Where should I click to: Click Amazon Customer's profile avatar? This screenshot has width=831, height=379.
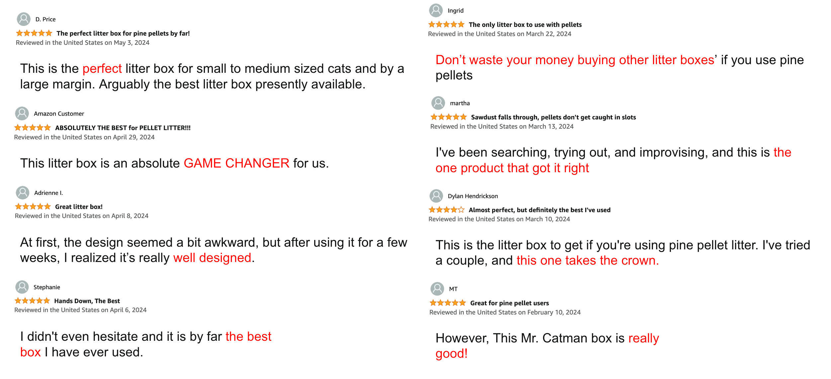point(22,113)
